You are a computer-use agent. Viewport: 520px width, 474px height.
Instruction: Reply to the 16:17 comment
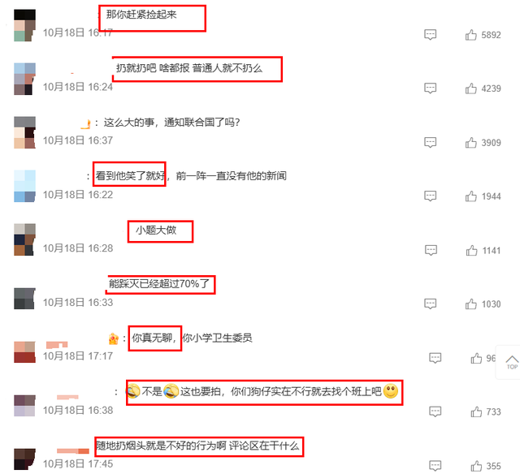[430, 34]
